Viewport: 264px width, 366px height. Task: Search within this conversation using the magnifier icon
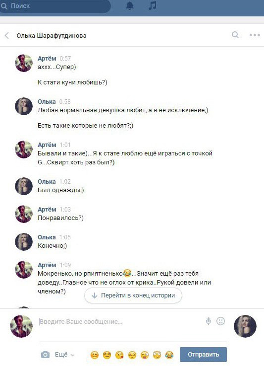pyautogui.click(x=235, y=35)
